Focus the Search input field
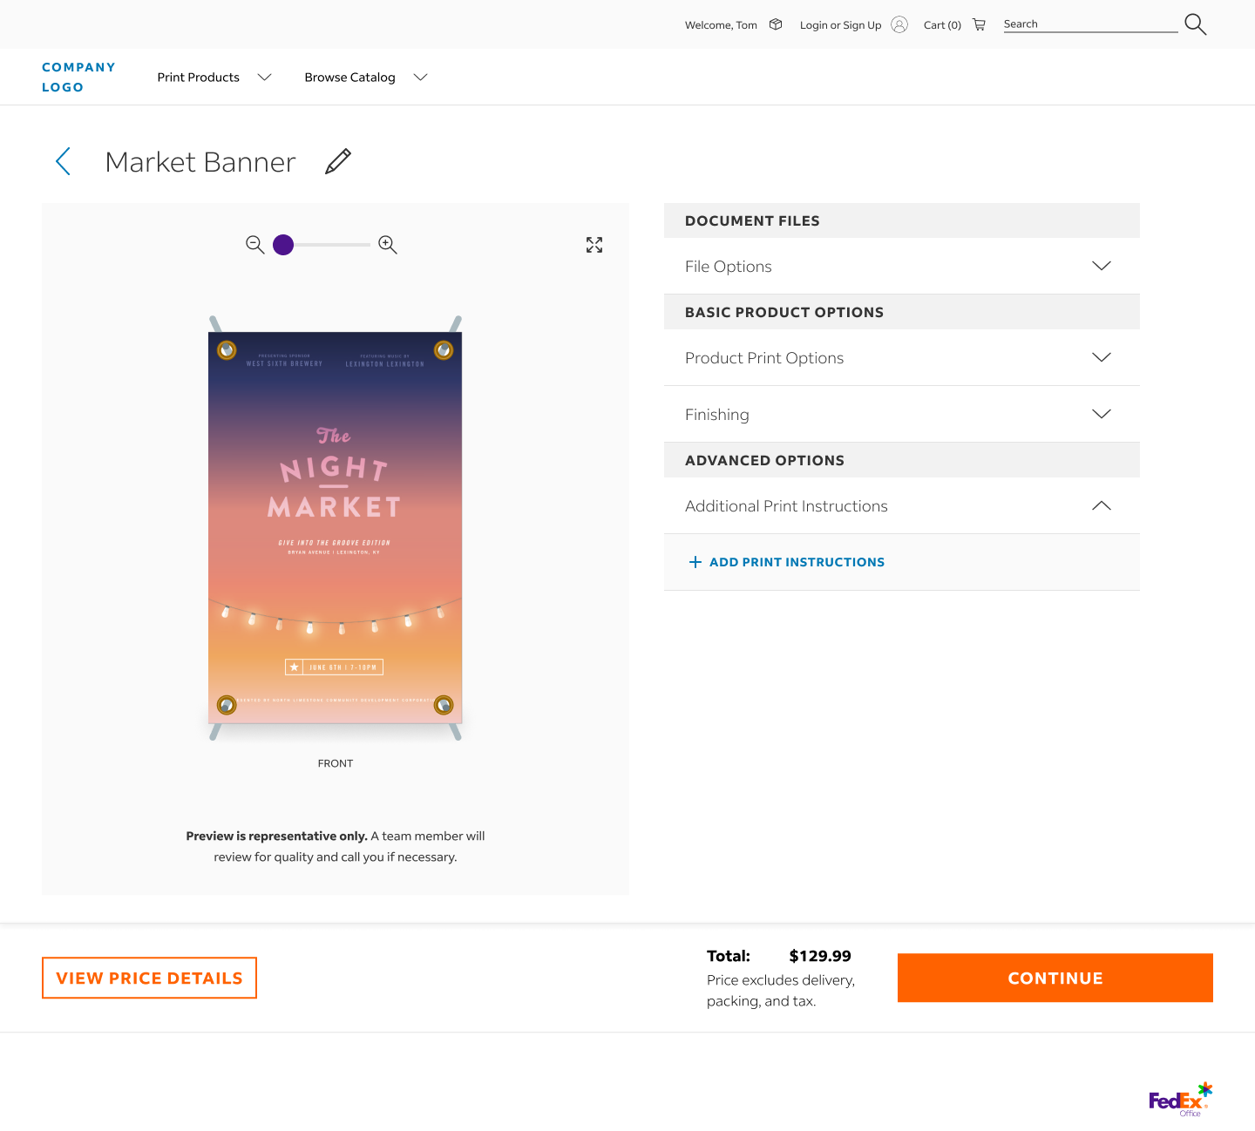1255x1131 pixels. pos(1090,24)
